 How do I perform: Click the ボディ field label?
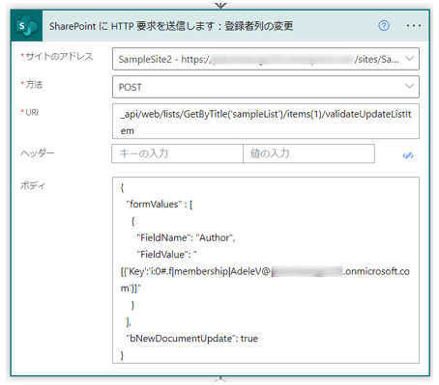point(33,185)
